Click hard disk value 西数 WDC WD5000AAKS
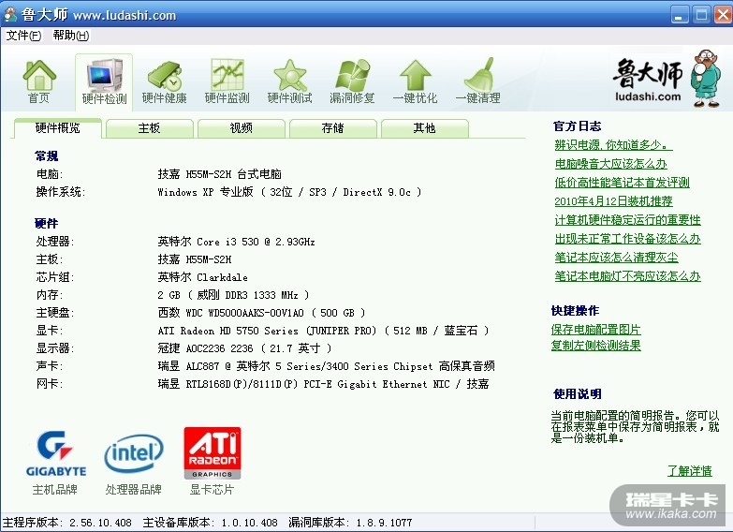This screenshot has height=532, width=733. (261, 313)
